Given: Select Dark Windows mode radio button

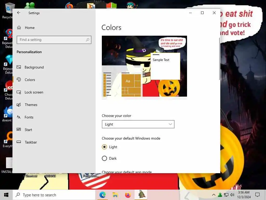Looking at the screenshot, I should point(104,158).
